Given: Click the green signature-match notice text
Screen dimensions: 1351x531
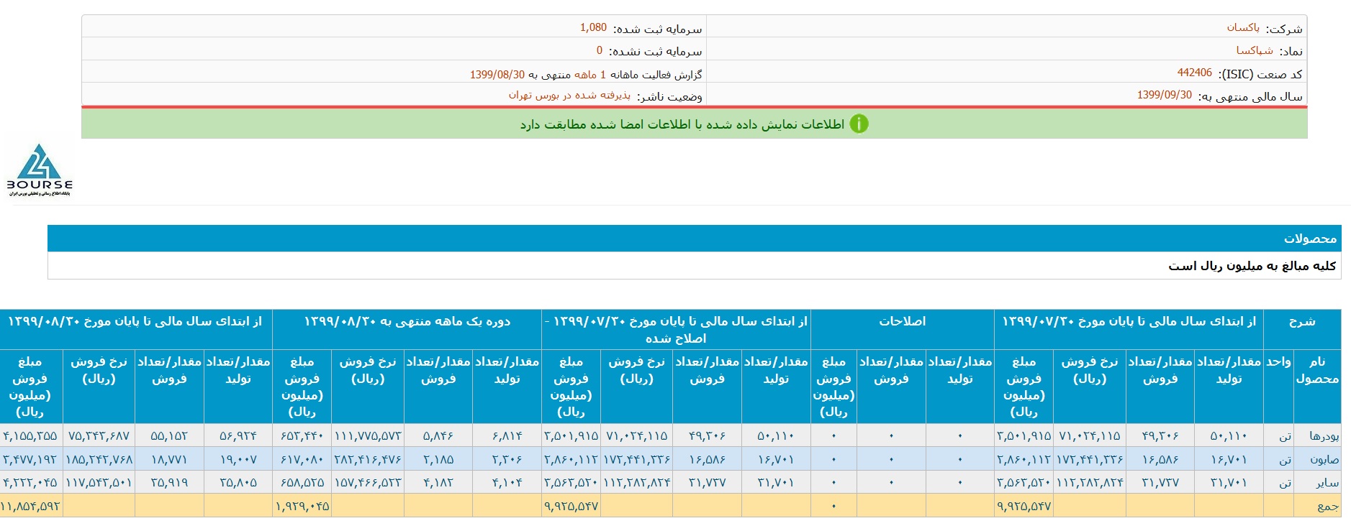Looking at the screenshot, I should pyautogui.click(x=682, y=124).
